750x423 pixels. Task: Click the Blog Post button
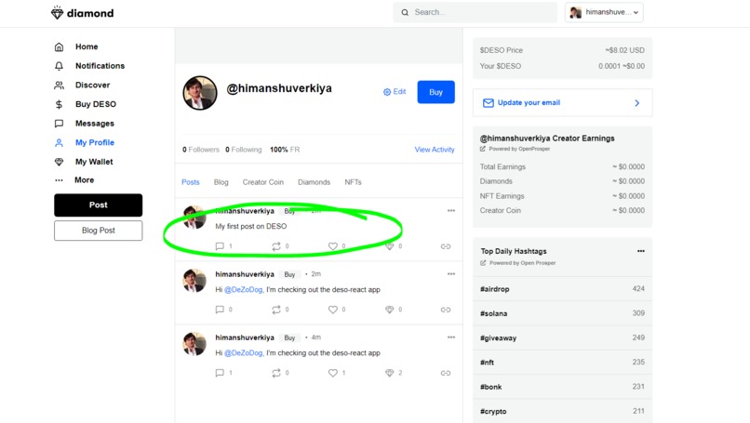(x=98, y=231)
